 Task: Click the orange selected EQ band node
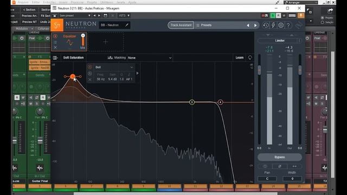tap(73, 76)
